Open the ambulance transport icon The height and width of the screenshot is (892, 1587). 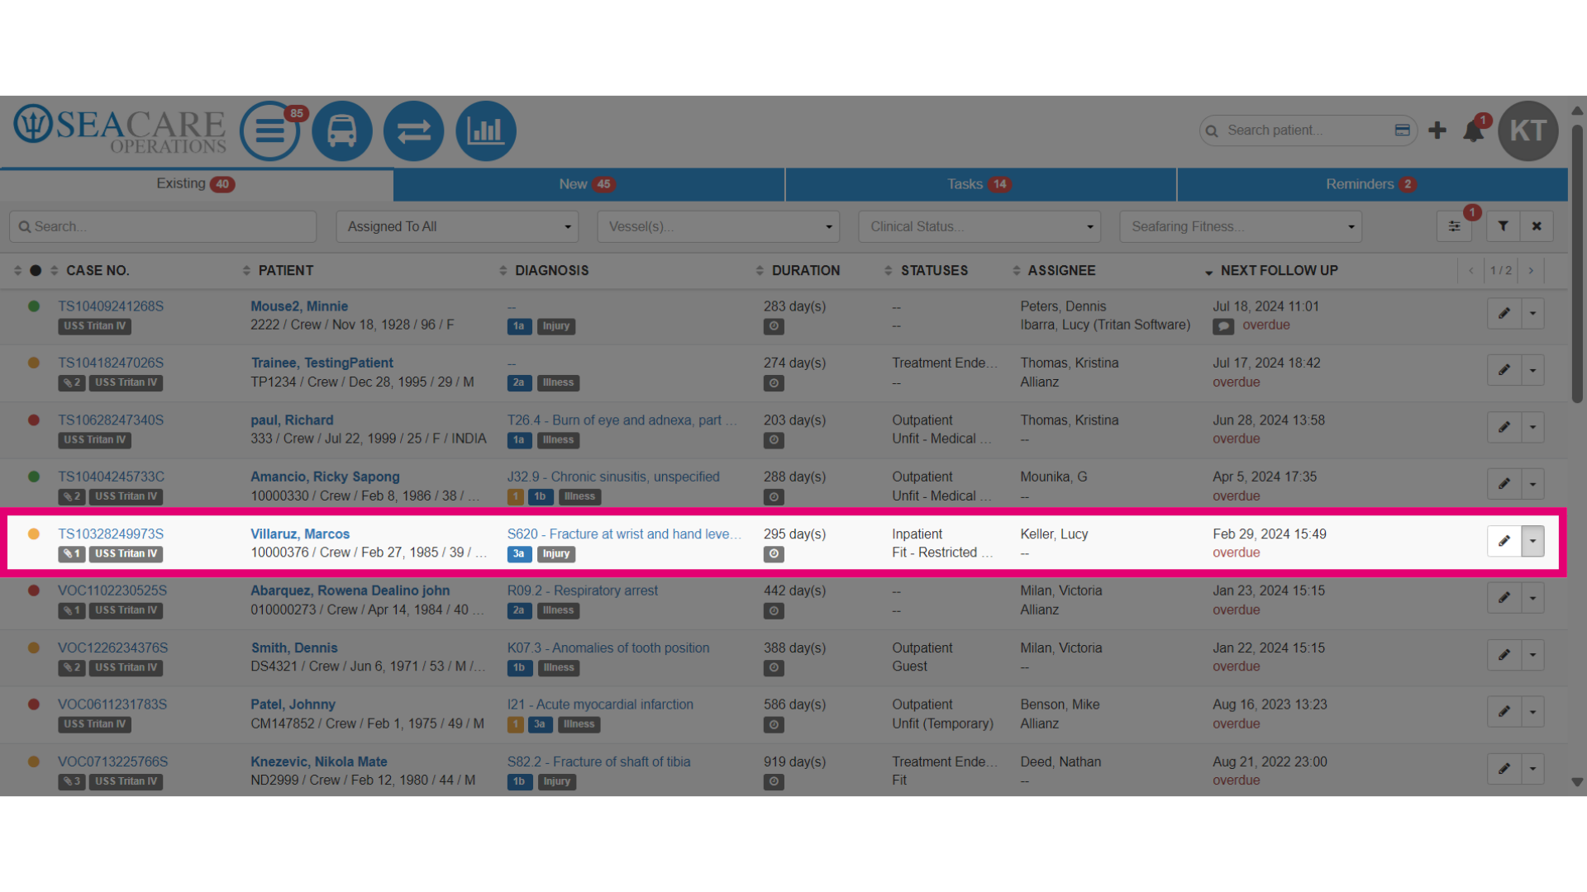[x=342, y=130]
